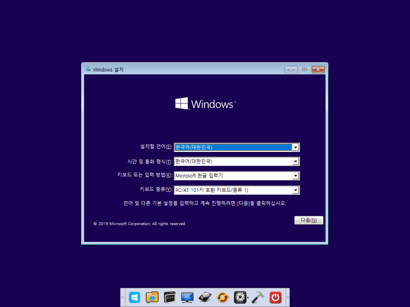Open the black gear settings dock icon
Screen dimensions: 410x307
pos(240,297)
